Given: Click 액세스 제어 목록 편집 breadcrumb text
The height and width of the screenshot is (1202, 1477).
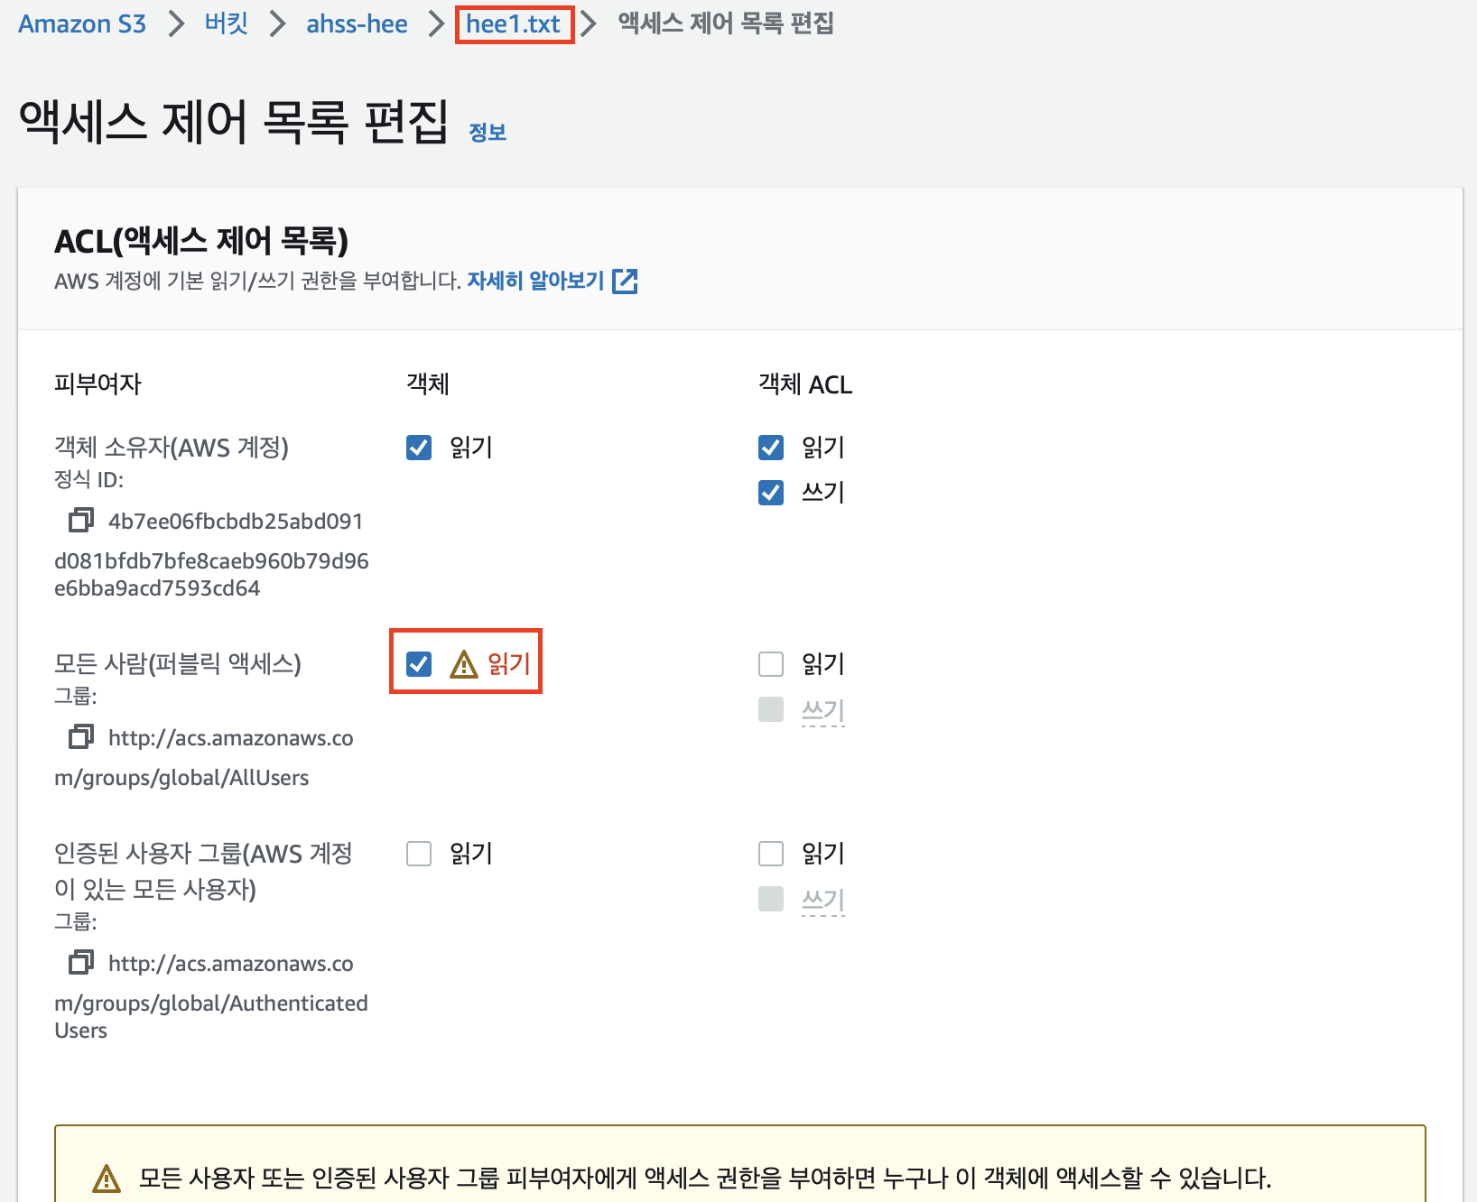Looking at the screenshot, I should pyautogui.click(x=726, y=23).
